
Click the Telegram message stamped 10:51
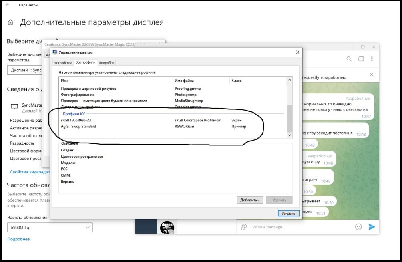point(315,212)
